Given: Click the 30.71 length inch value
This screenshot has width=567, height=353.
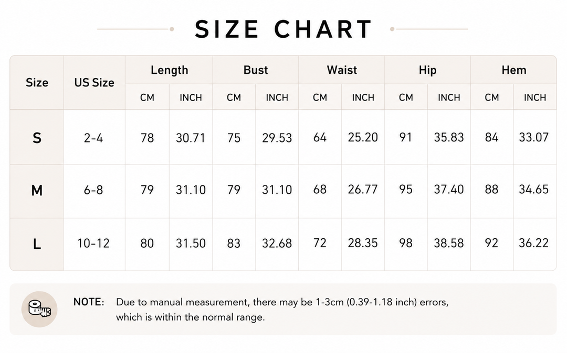Looking at the screenshot, I should coord(191,138).
